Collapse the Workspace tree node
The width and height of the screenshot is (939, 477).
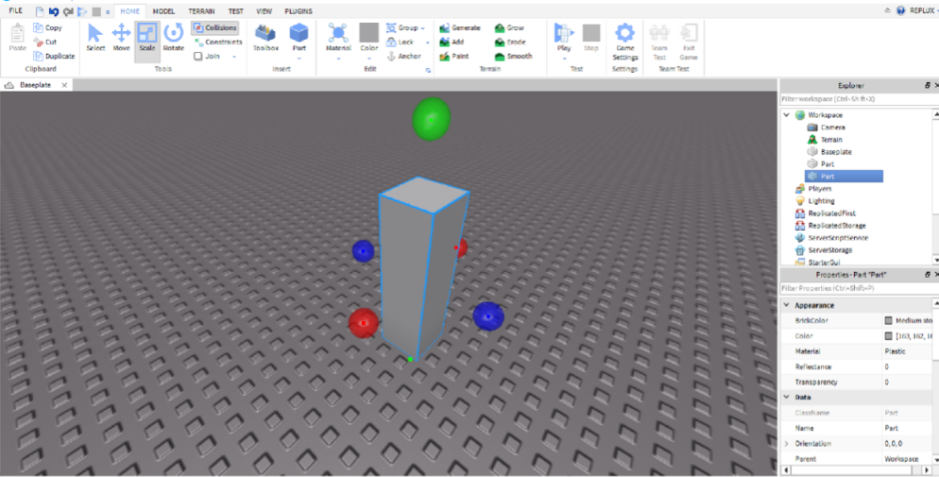coord(787,115)
